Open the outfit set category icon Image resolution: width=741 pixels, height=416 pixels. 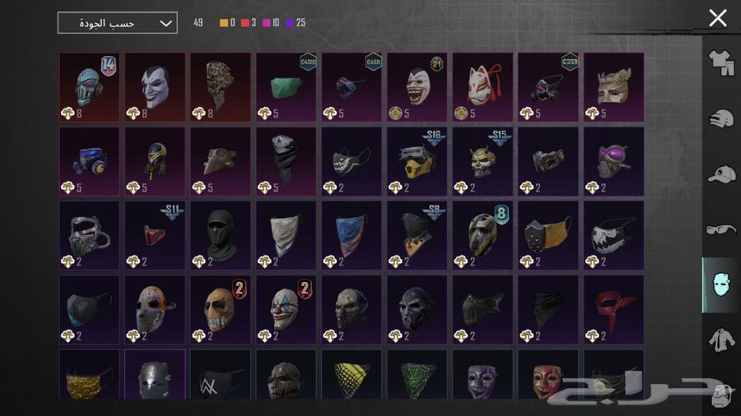click(x=721, y=63)
